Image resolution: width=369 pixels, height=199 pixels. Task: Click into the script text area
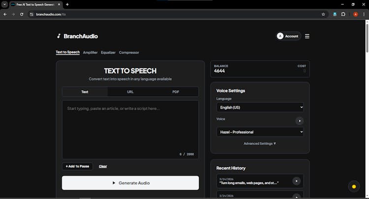tap(130, 128)
